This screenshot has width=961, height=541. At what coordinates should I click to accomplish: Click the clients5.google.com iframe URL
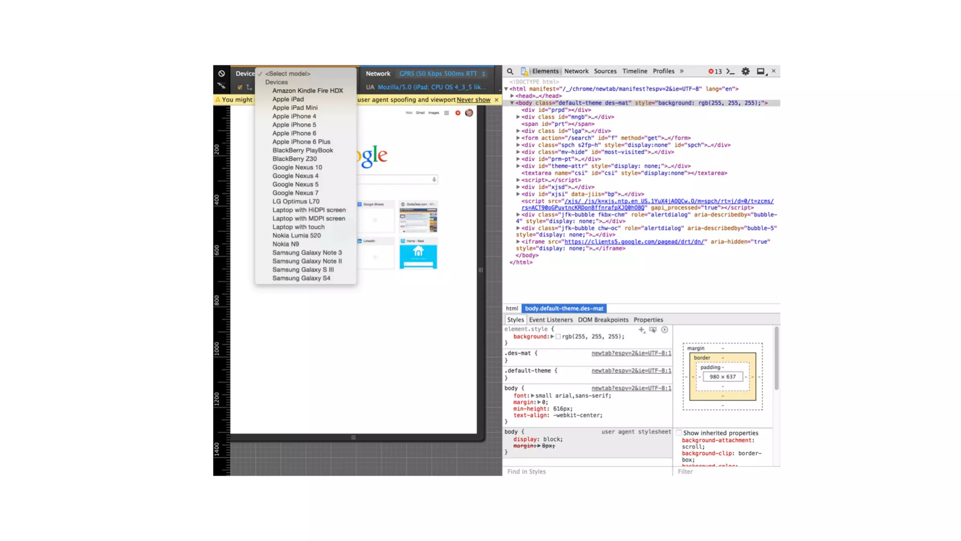634,242
